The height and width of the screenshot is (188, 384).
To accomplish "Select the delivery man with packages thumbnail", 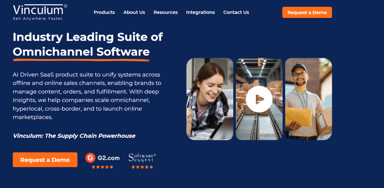I will pos(308,99).
